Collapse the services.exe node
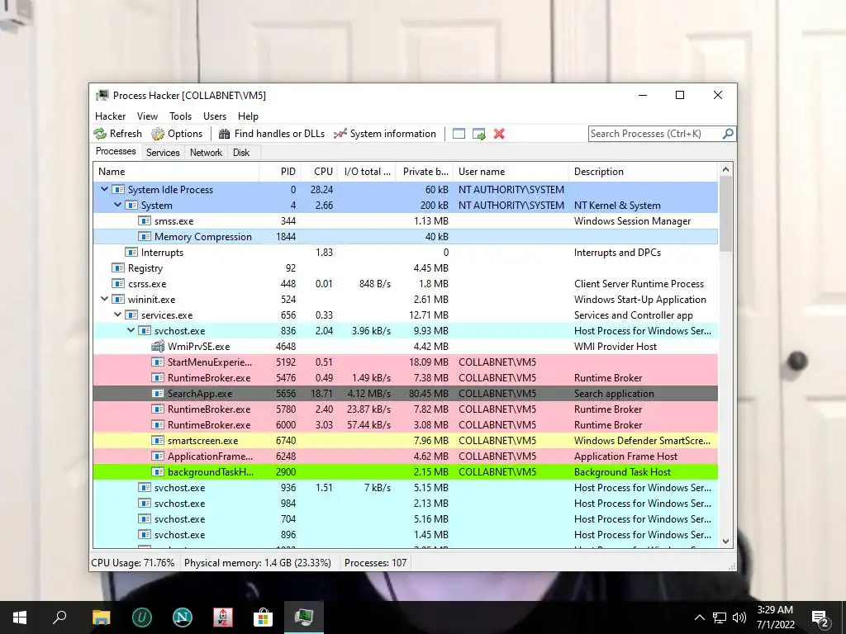846x634 pixels. pos(117,315)
